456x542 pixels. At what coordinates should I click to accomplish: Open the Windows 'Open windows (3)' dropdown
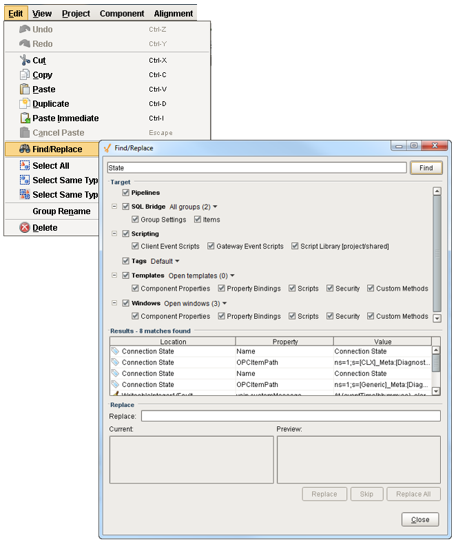[x=196, y=303]
